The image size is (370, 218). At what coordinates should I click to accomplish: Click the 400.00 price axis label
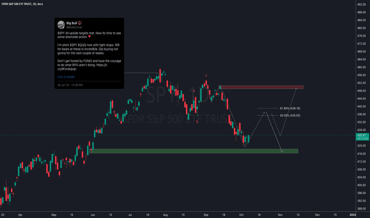pyautogui.click(x=361, y=185)
